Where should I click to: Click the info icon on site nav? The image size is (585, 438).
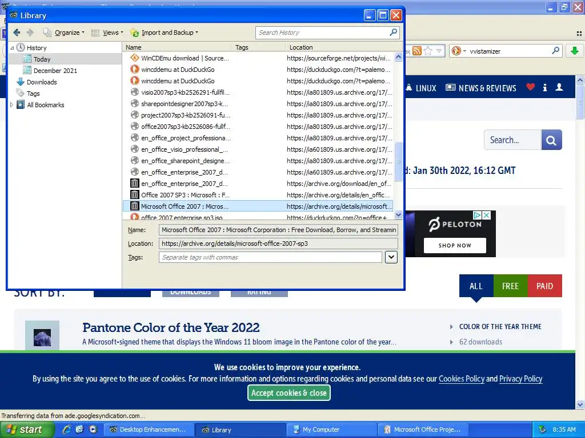[x=545, y=87]
